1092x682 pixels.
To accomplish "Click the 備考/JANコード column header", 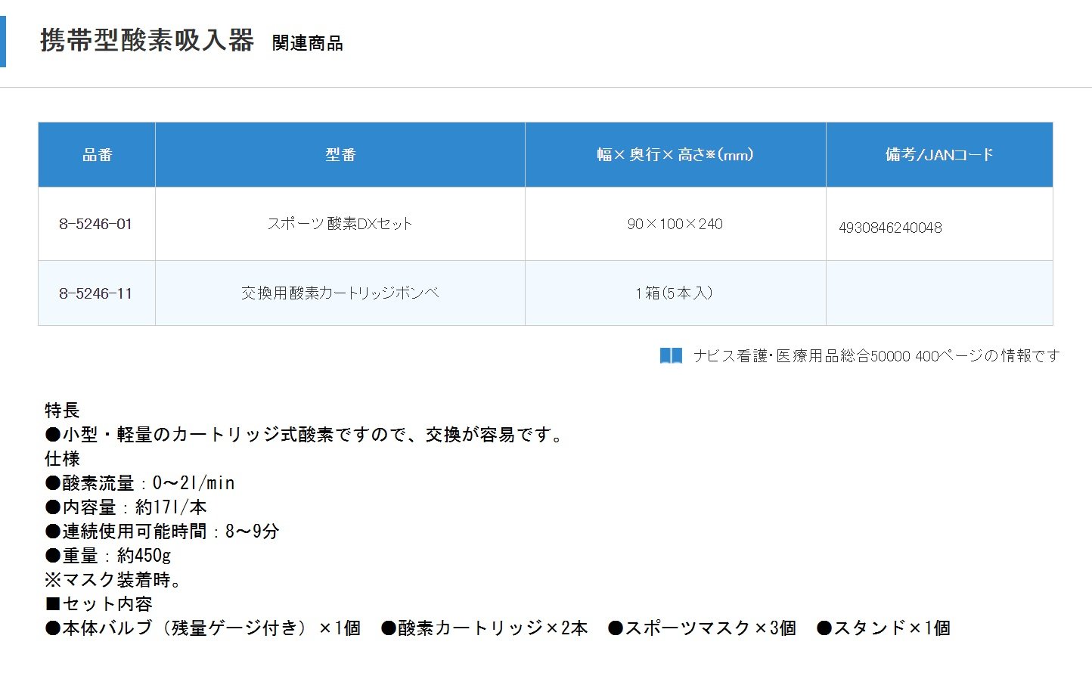I will [x=939, y=155].
